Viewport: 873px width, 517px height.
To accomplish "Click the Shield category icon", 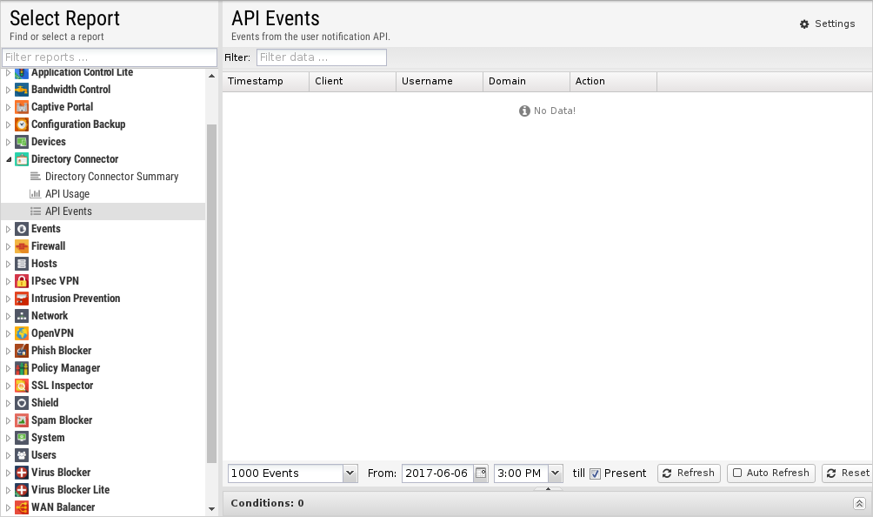I will click(x=21, y=403).
